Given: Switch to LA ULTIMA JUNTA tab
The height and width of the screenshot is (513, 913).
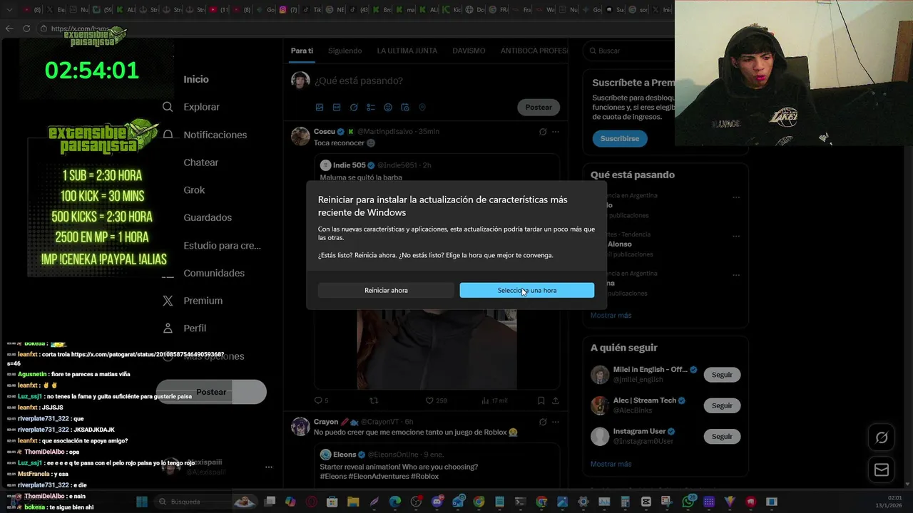Looking at the screenshot, I should point(407,51).
